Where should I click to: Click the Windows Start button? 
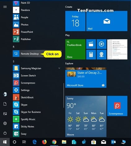point(5,142)
